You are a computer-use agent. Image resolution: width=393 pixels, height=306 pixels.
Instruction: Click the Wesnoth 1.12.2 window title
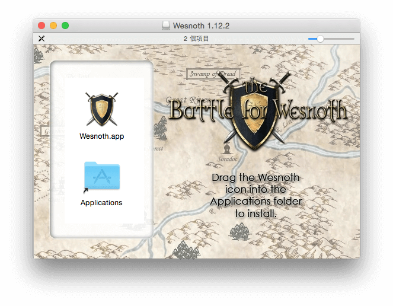click(x=201, y=26)
